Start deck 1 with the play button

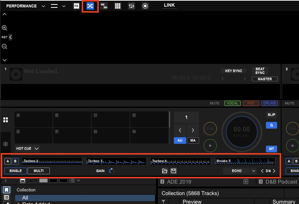[210, 146]
